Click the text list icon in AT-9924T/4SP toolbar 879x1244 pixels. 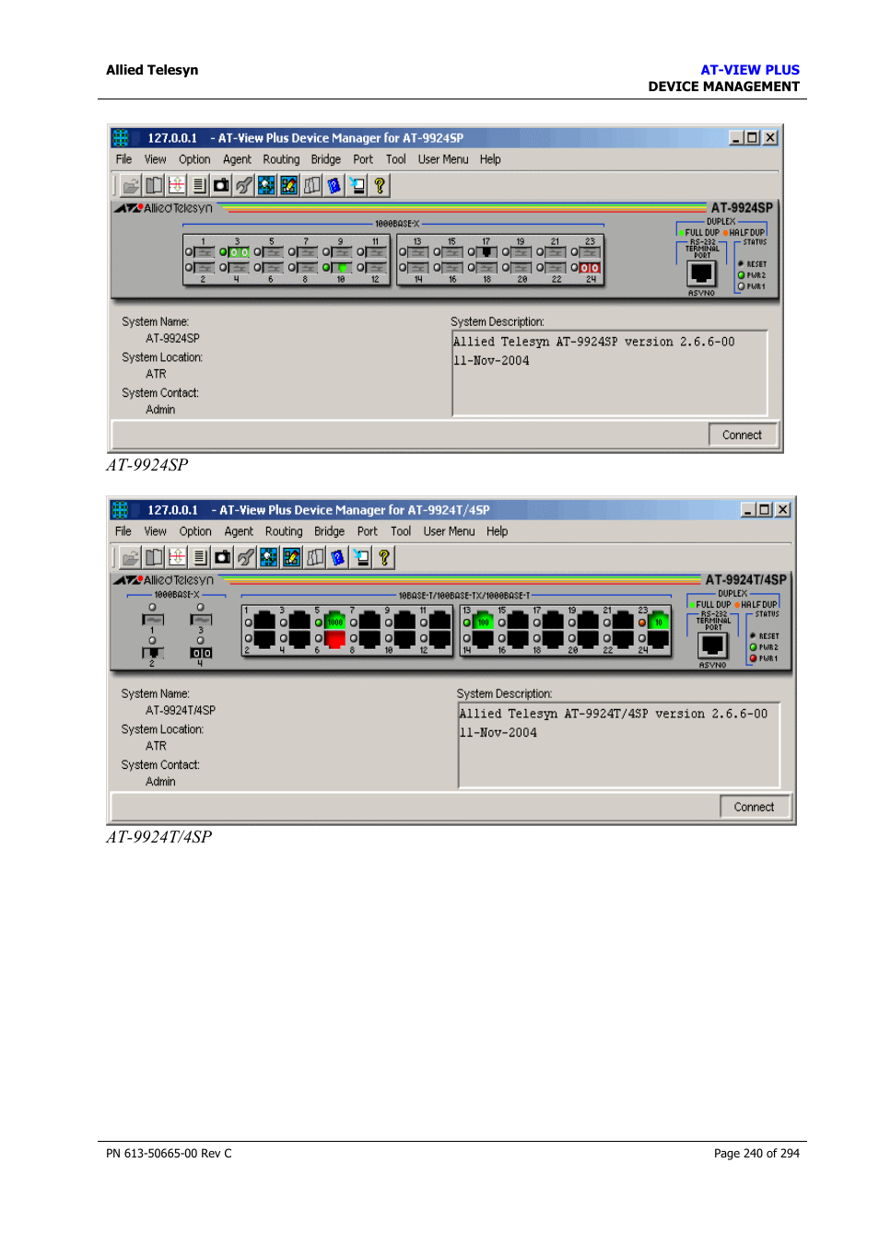click(200, 557)
